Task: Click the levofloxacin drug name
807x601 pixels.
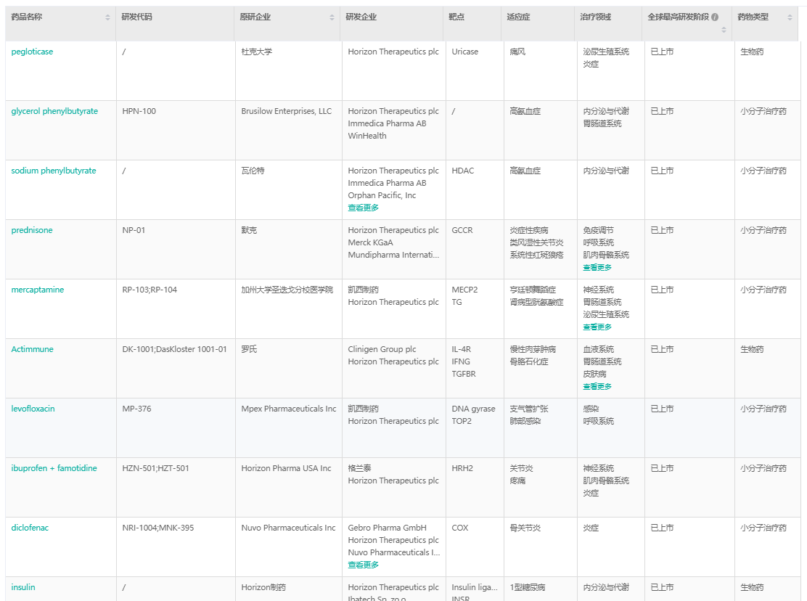Action: (x=33, y=409)
